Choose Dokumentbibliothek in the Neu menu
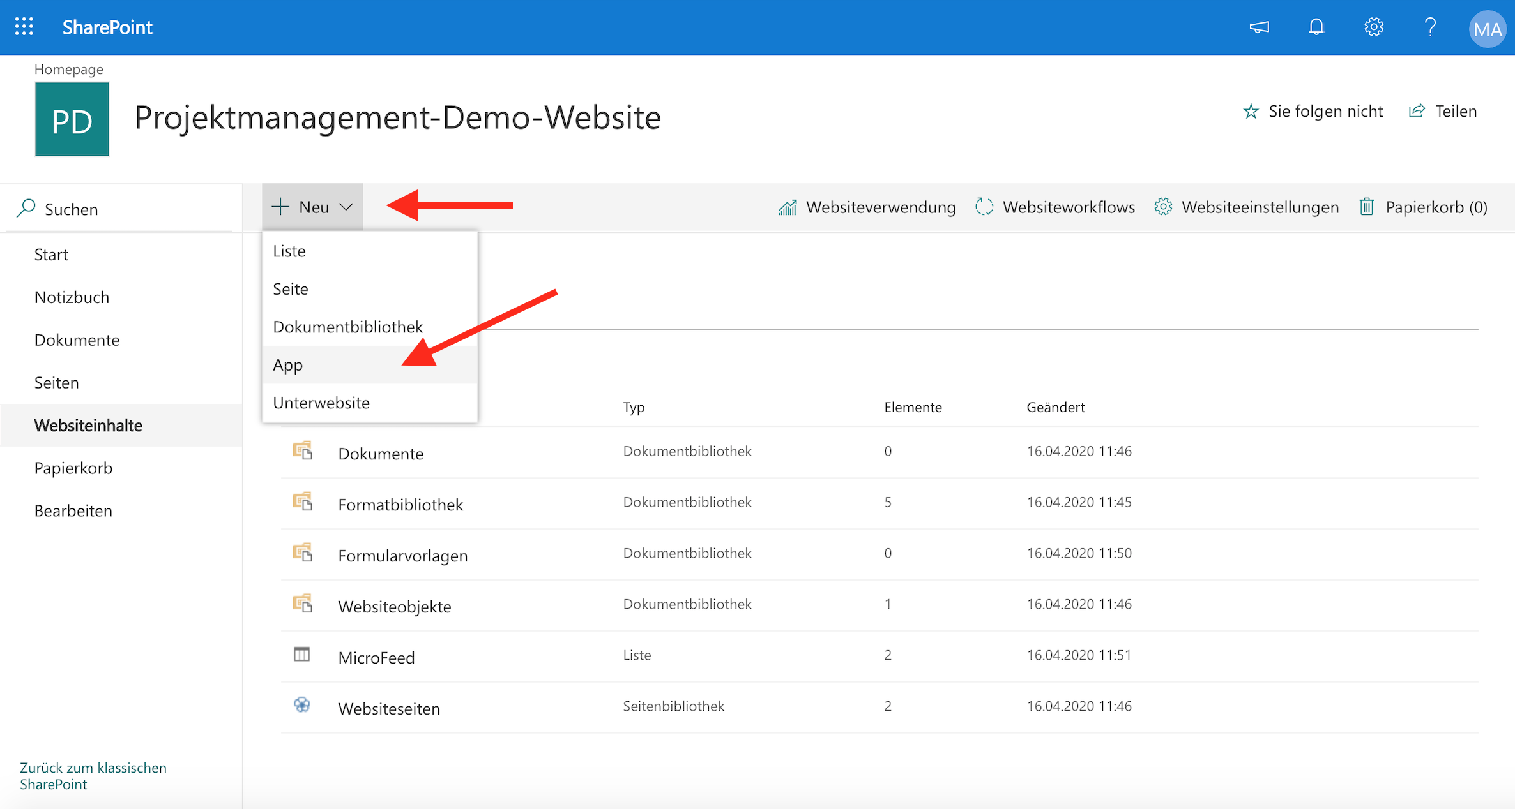 click(347, 327)
